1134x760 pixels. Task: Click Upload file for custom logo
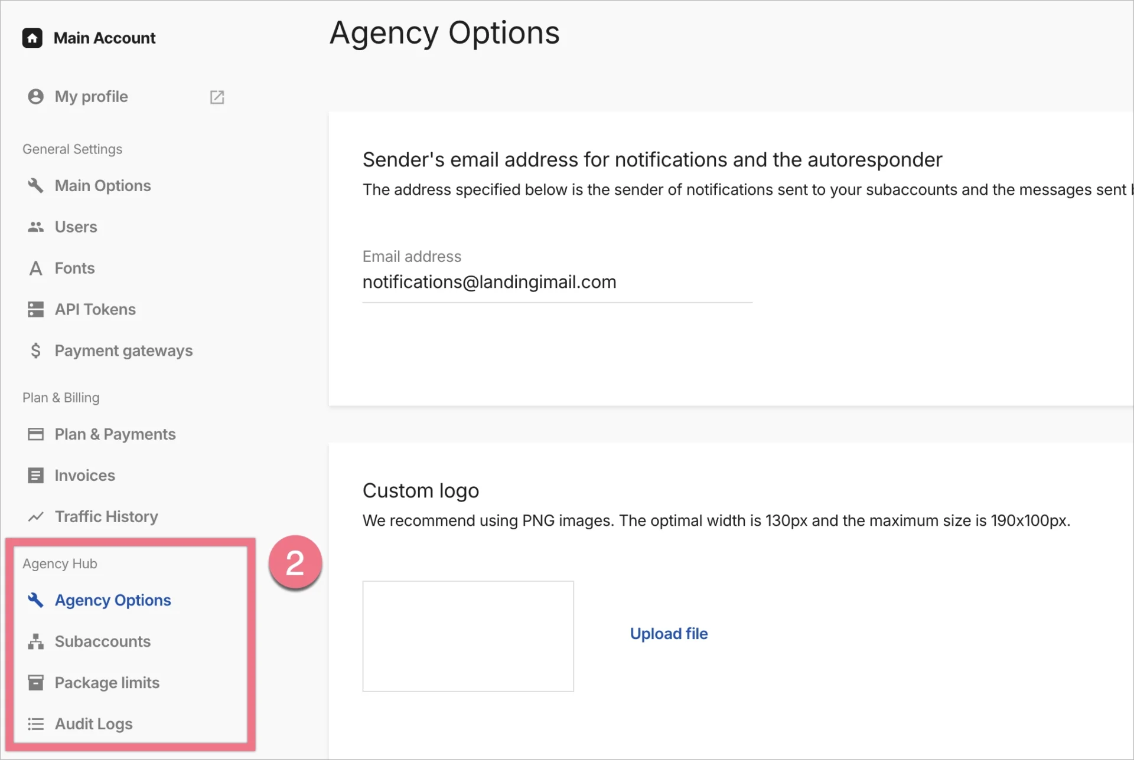point(669,634)
